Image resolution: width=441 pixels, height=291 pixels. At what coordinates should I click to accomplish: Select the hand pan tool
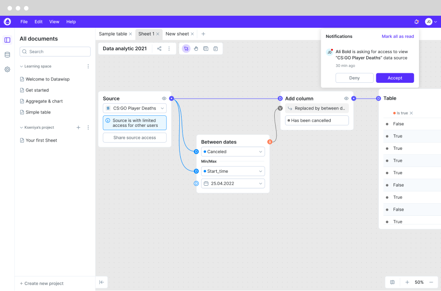pyautogui.click(x=196, y=49)
